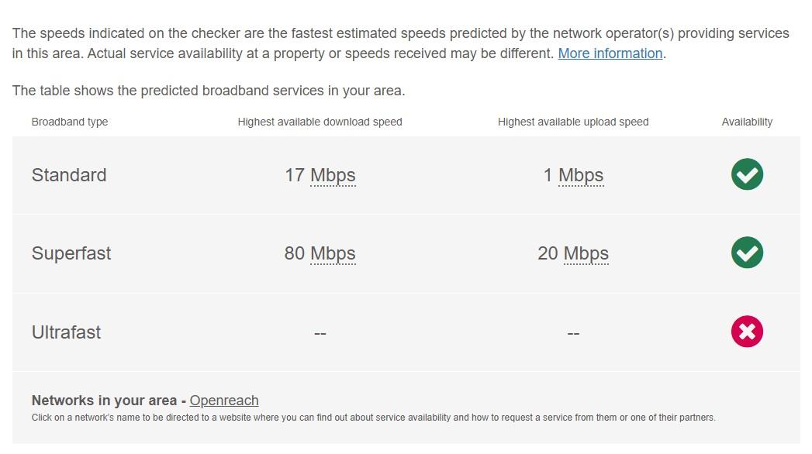Select the Standard broadband type row label

coord(69,175)
